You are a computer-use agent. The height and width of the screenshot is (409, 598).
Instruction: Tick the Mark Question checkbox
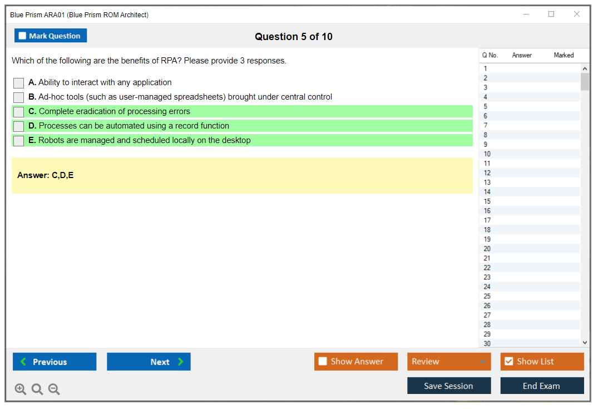pyautogui.click(x=23, y=36)
